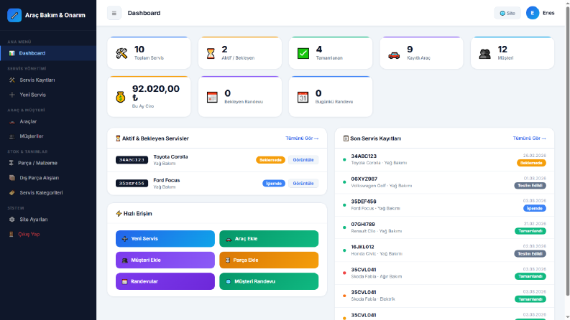The image size is (570, 320).
Task: Click the Müşteri Randevu quick access button
Action: pyautogui.click(x=269, y=281)
